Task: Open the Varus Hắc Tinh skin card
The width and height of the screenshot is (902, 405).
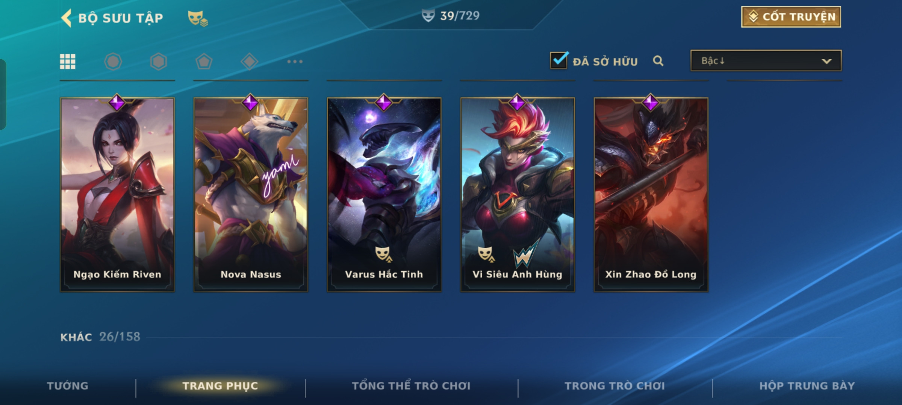Action: coord(384,195)
